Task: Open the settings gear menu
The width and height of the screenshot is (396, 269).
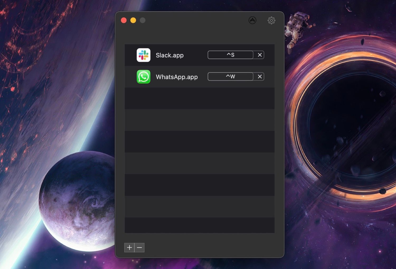Action: point(271,20)
